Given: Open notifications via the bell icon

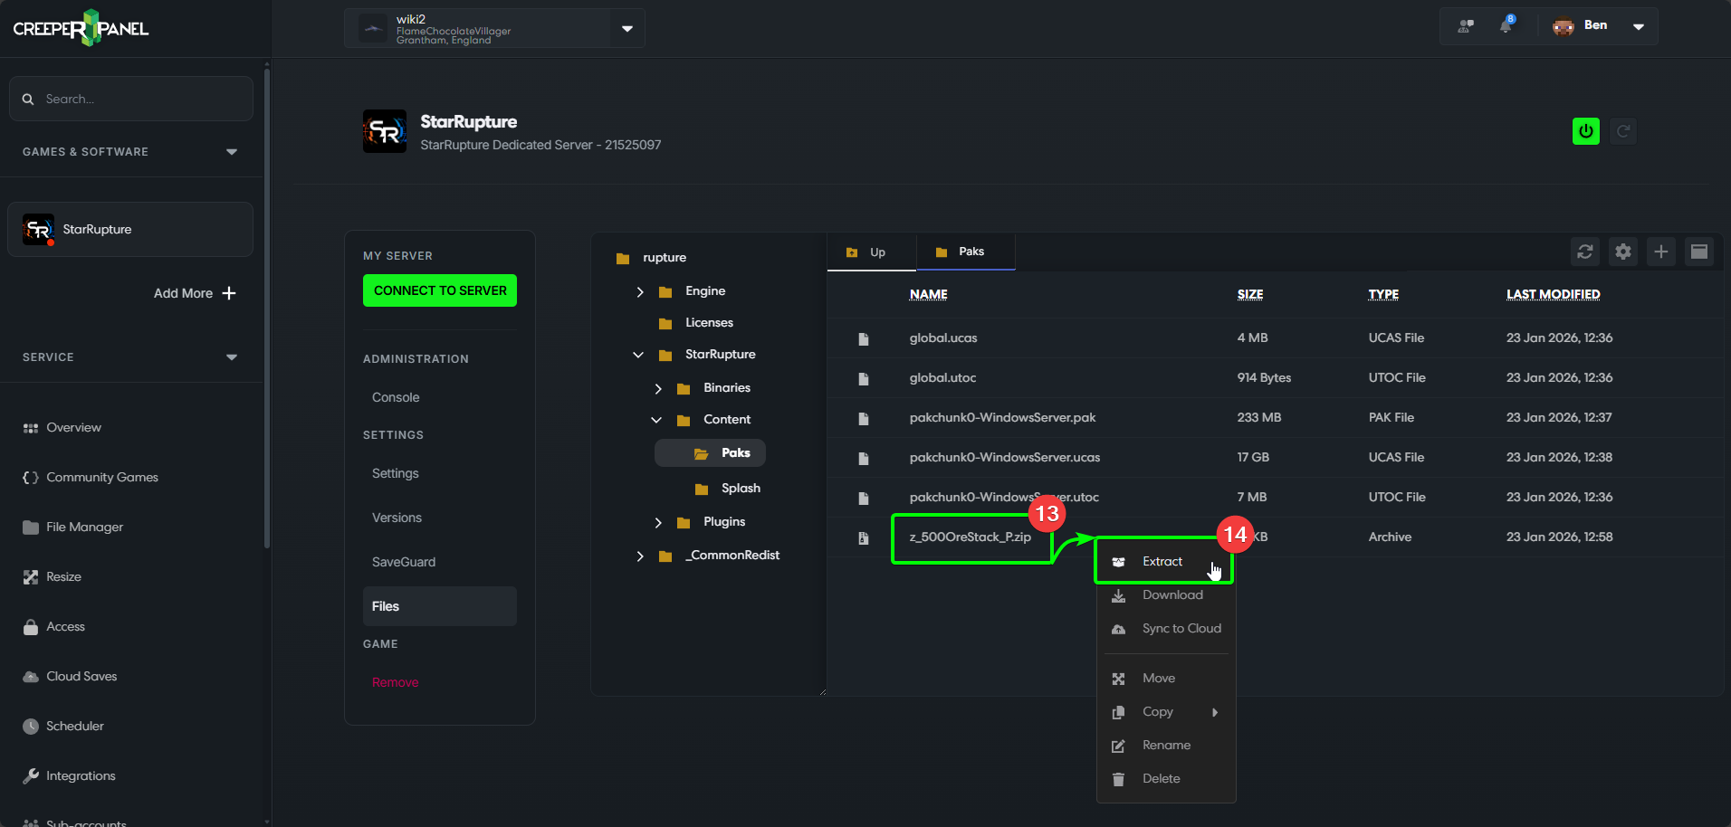Looking at the screenshot, I should pyautogui.click(x=1506, y=25).
